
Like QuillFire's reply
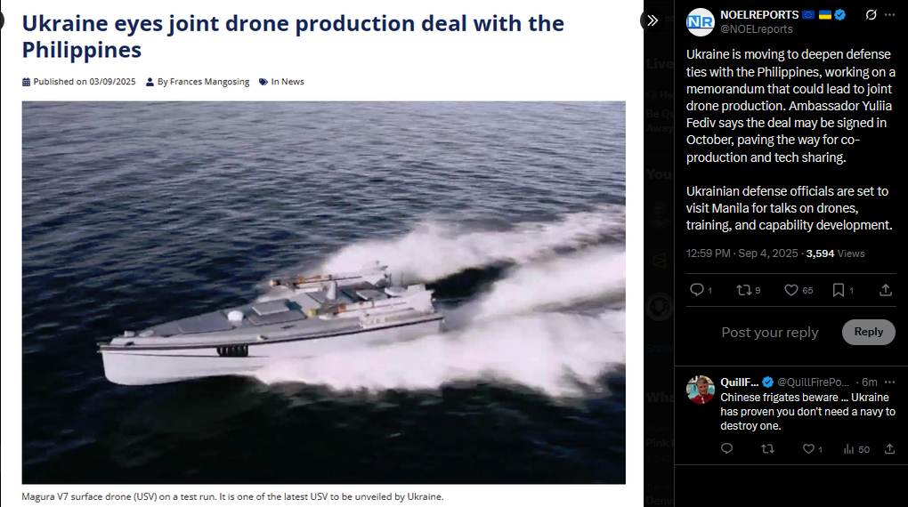[808, 449]
